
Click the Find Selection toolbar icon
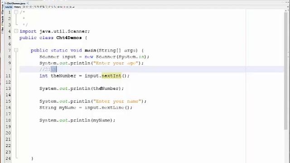(35, 7)
